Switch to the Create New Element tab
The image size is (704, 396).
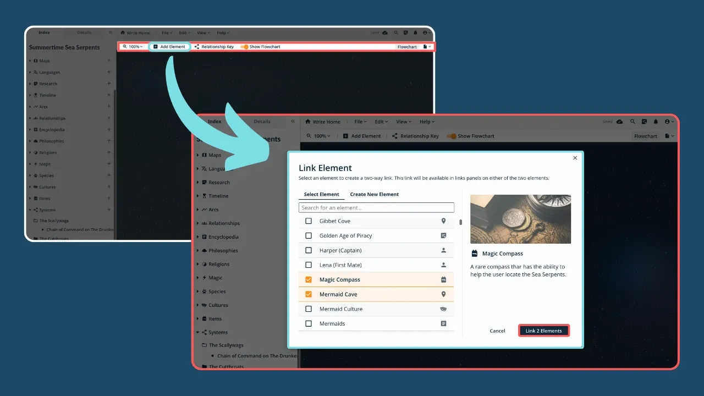(374, 194)
